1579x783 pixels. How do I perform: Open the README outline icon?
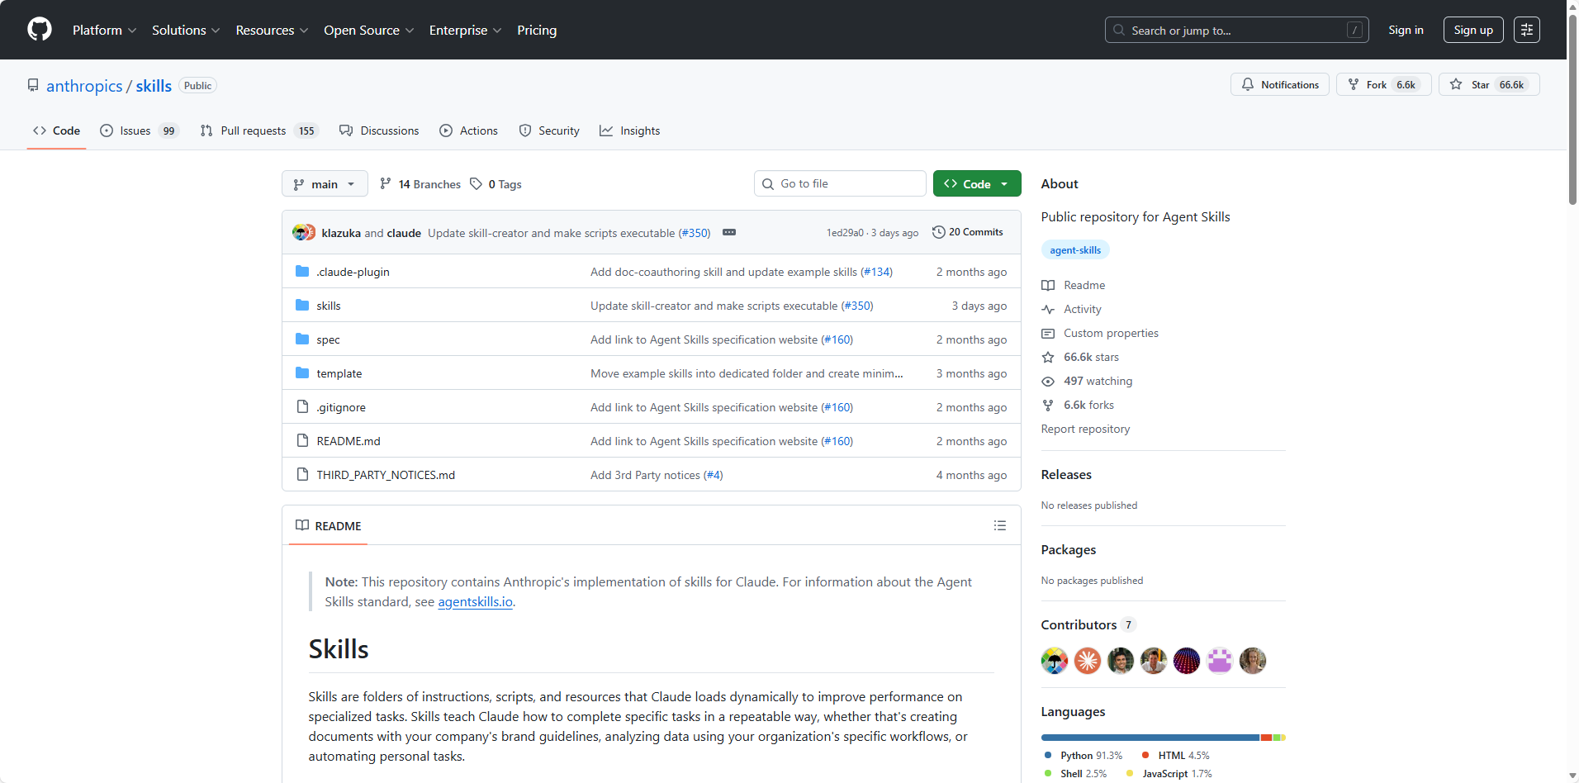pos(999,525)
